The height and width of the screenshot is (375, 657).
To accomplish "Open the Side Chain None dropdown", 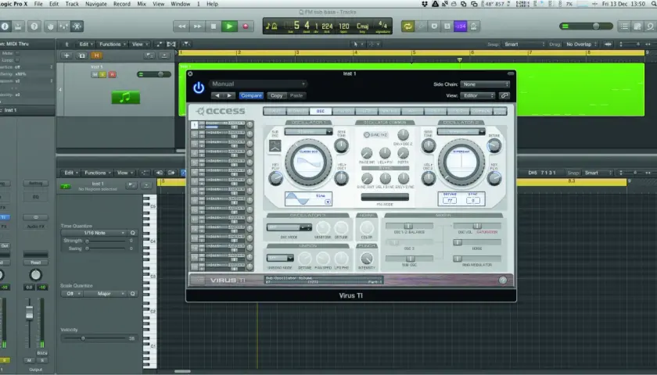I will pos(485,84).
